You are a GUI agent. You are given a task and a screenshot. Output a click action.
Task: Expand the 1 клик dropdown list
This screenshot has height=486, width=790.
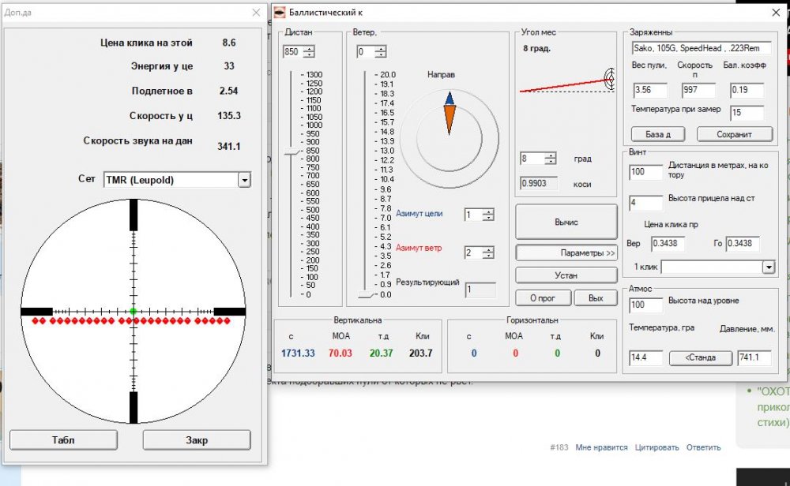click(x=767, y=267)
